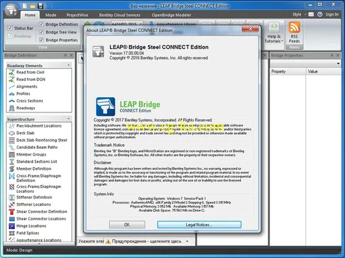The height and width of the screenshot is (258, 345).
Task: Click the Shear Connector Definition icon
Action: tap(11, 212)
